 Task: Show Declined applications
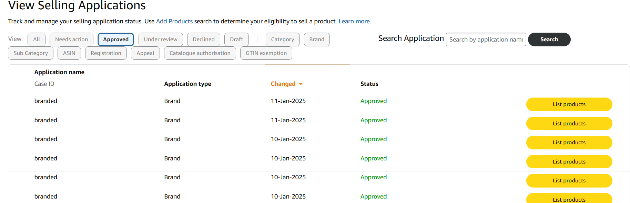[x=204, y=40]
